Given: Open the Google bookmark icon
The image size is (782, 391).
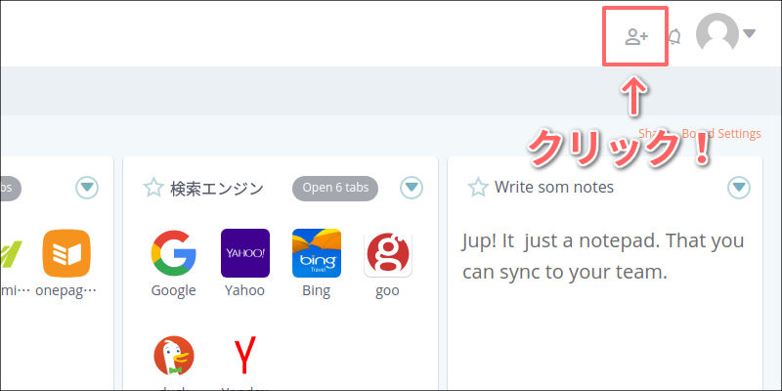Looking at the screenshot, I should point(174,253).
